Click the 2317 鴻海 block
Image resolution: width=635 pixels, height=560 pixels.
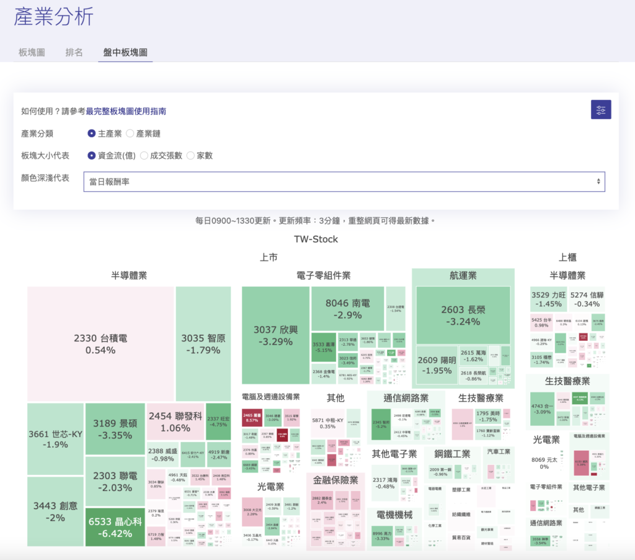(x=384, y=482)
